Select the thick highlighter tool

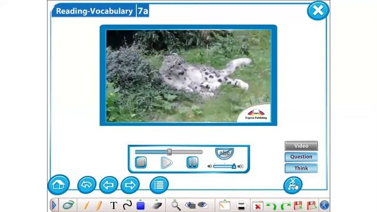[98, 206]
